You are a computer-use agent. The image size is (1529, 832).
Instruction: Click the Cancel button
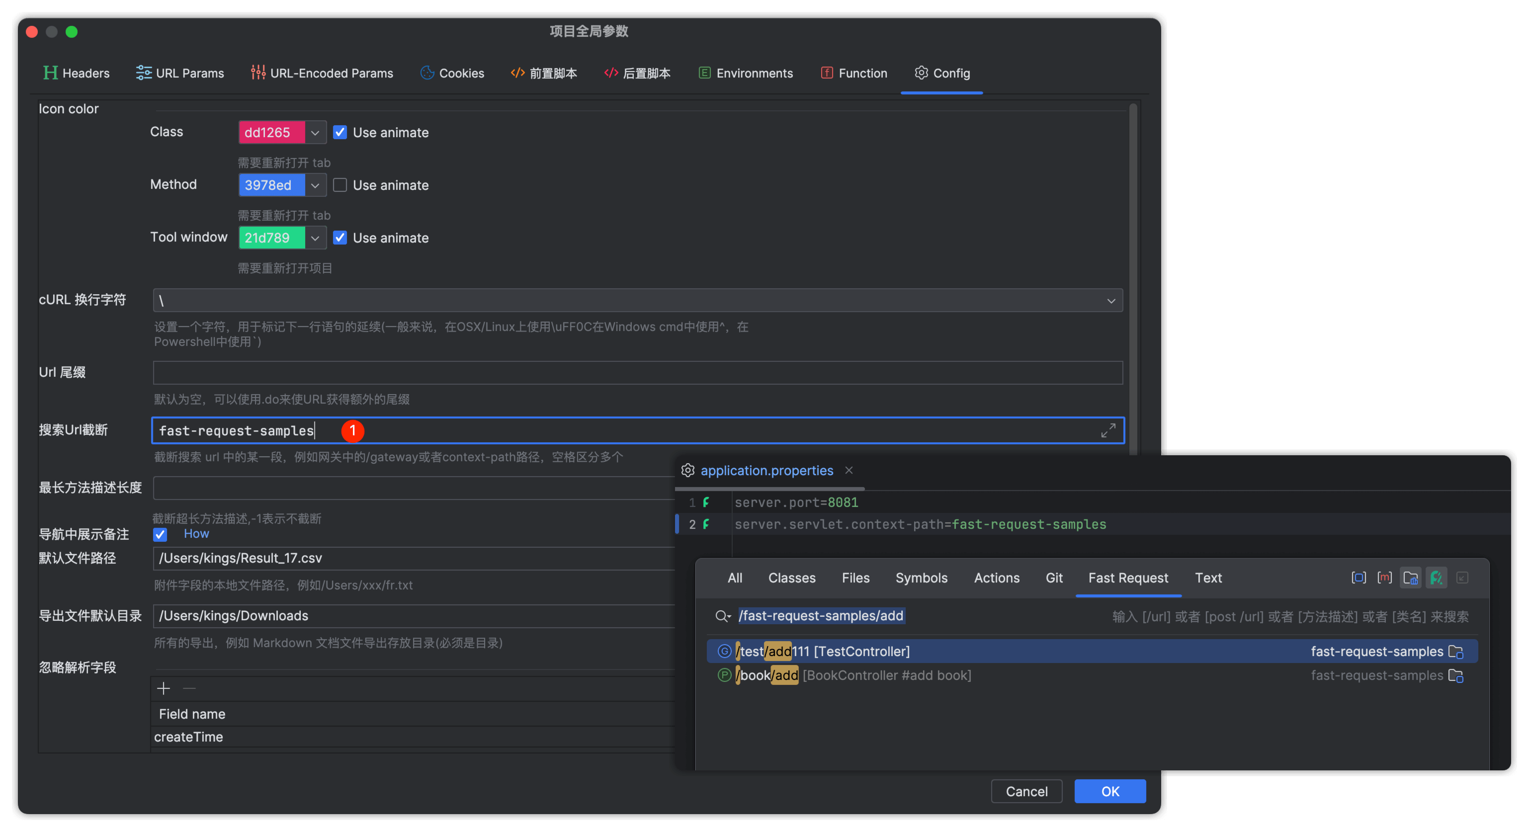coord(1026,791)
